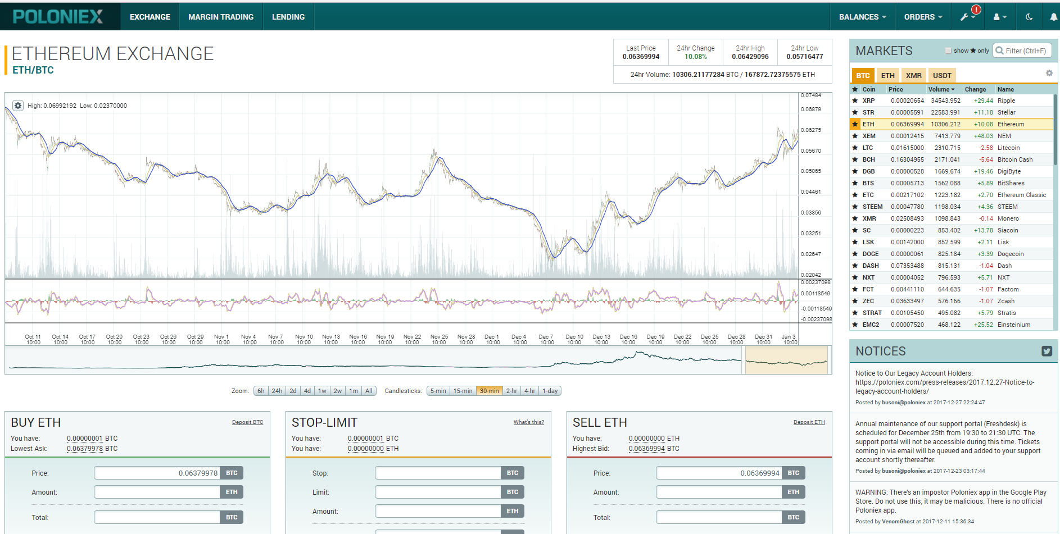Toggle favorite star for STRAT
1060x534 pixels.
[855, 313]
